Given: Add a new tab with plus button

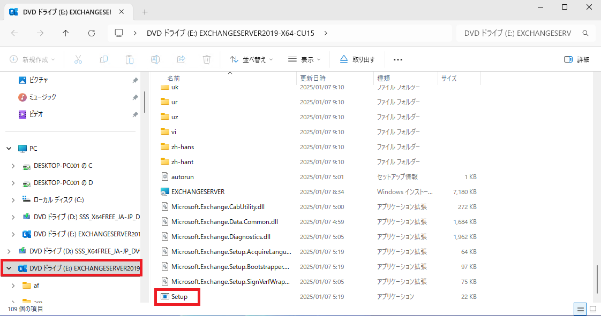Looking at the screenshot, I should [x=145, y=12].
